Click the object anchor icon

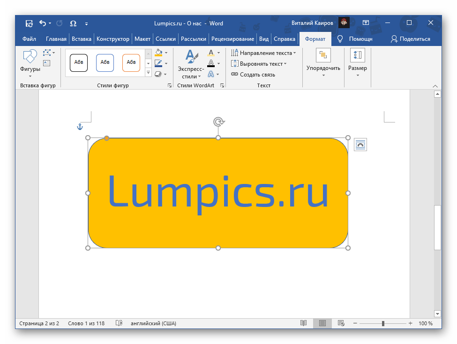point(80,127)
